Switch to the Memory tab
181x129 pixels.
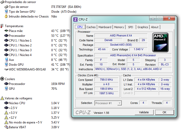(119, 27)
